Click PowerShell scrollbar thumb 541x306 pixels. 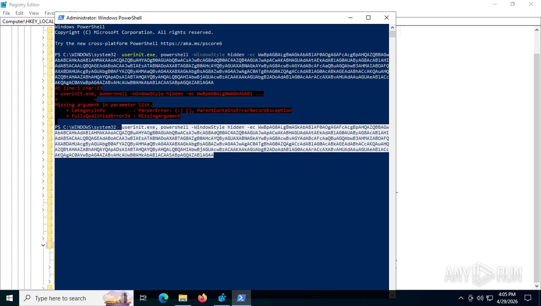392,34
